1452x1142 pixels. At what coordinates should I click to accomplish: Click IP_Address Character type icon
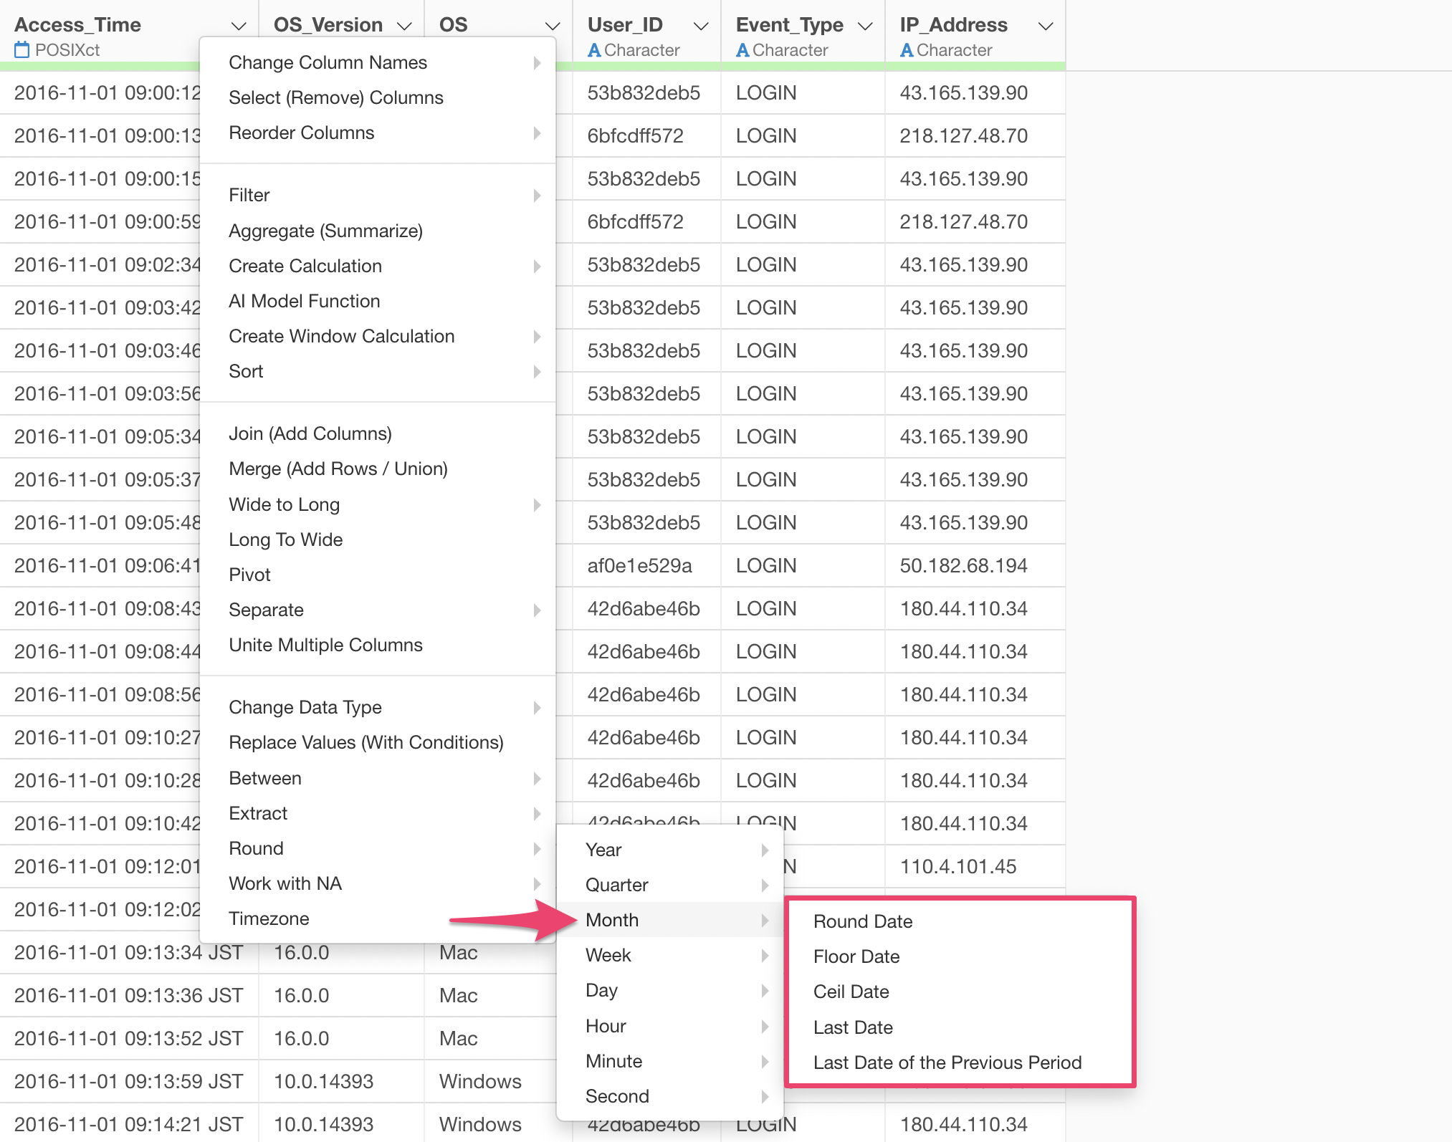(x=907, y=50)
